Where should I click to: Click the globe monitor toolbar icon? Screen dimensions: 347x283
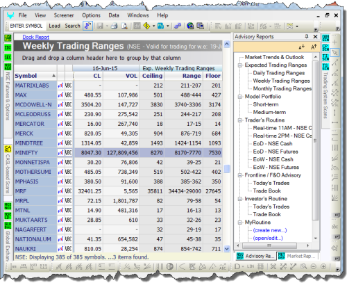190,26
